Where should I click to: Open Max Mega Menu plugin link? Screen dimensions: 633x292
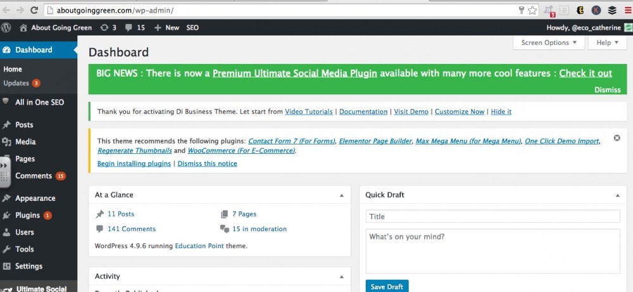click(x=468, y=141)
